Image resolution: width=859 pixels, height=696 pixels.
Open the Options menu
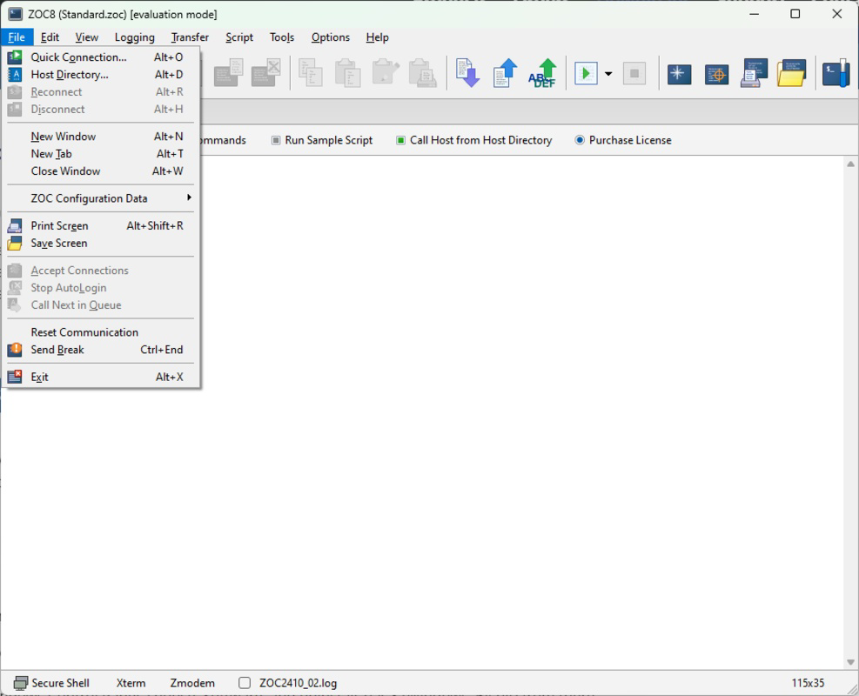[331, 37]
